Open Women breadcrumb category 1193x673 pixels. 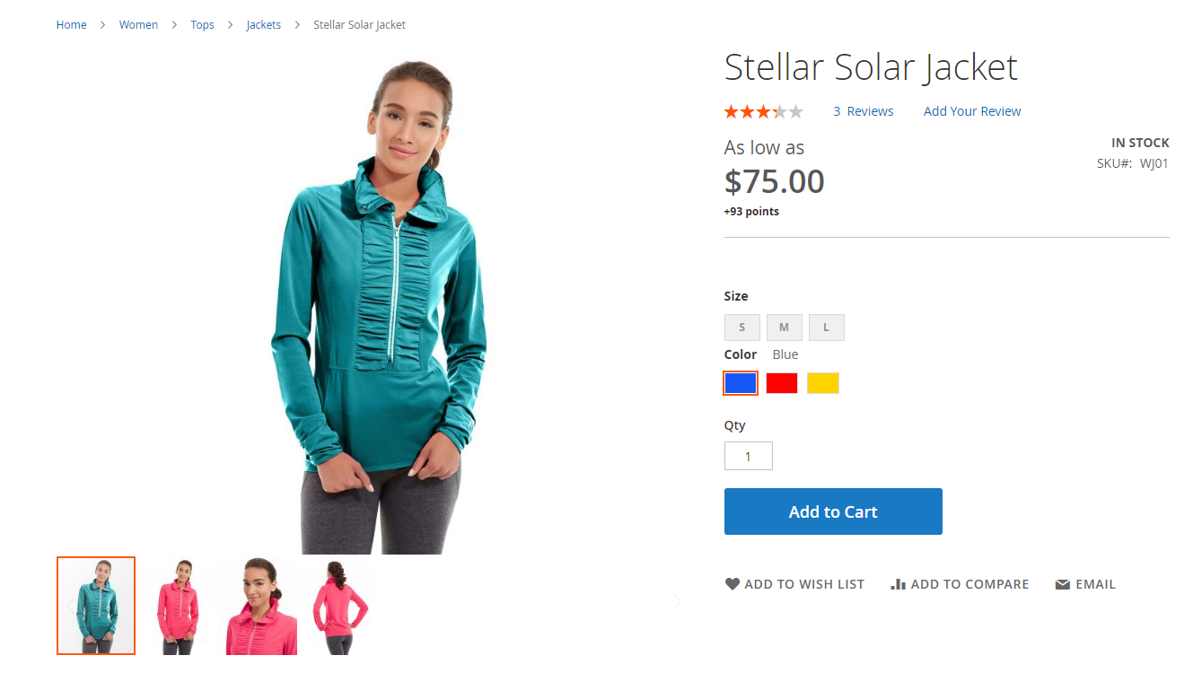(138, 25)
